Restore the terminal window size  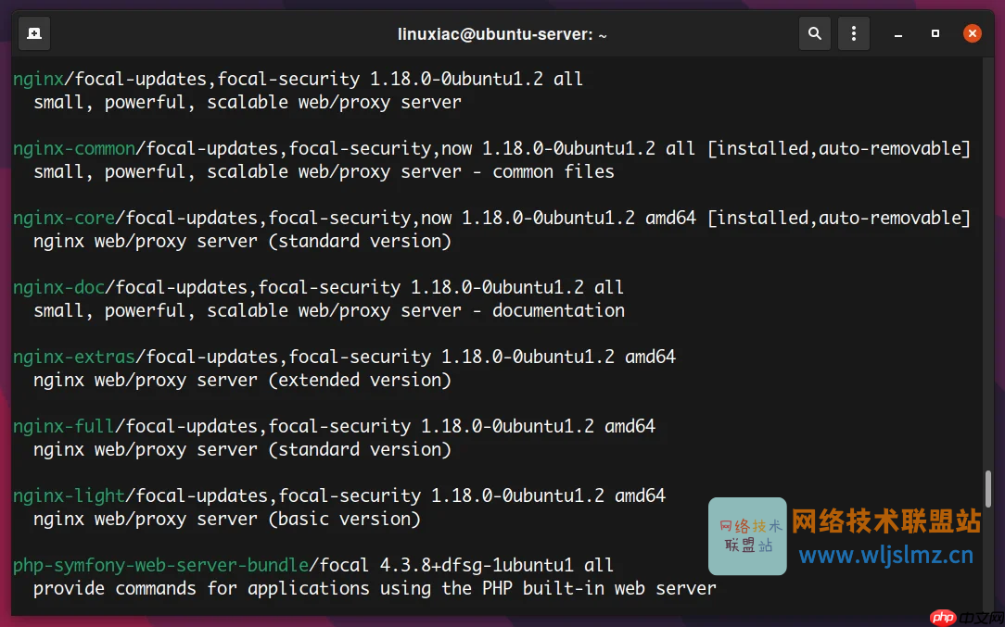(x=935, y=33)
